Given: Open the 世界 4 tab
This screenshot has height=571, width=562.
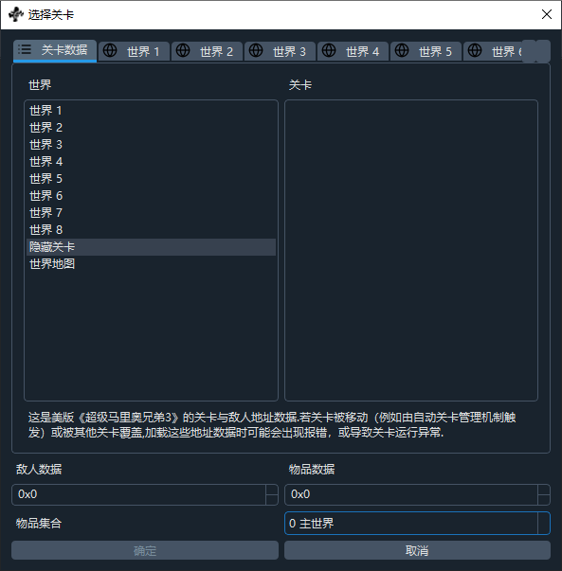Looking at the screenshot, I should (x=353, y=51).
